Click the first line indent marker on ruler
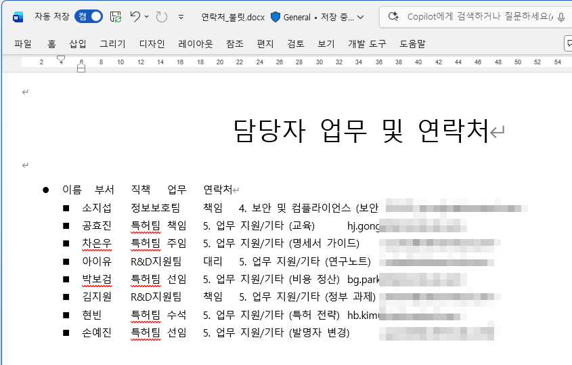Screen dimensions: 572x365 pos(61,59)
